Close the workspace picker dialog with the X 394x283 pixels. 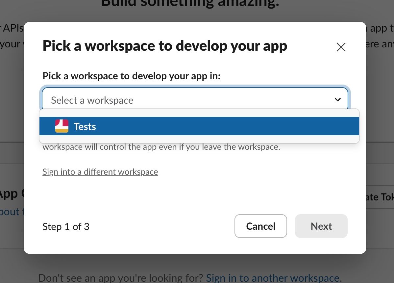[x=341, y=47]
